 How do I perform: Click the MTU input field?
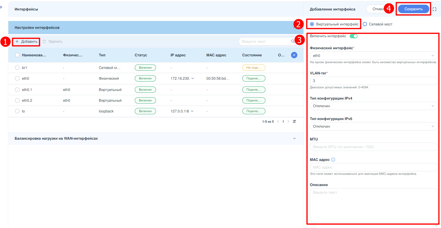pyautogui.click(x=373, y=147)
